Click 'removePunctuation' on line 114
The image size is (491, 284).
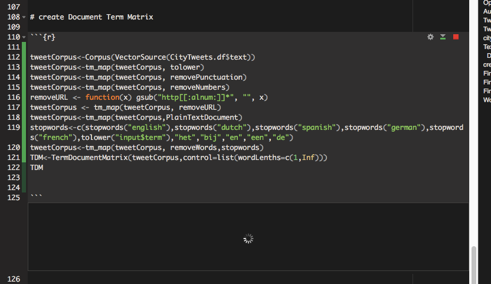click(x=207, y=77)
